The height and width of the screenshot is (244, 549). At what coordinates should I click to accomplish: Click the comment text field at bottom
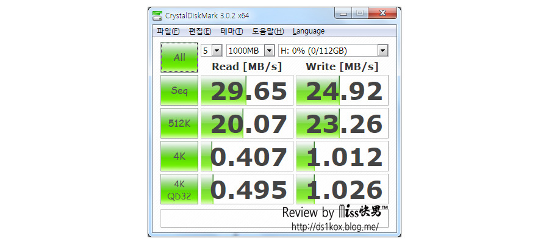274,218
